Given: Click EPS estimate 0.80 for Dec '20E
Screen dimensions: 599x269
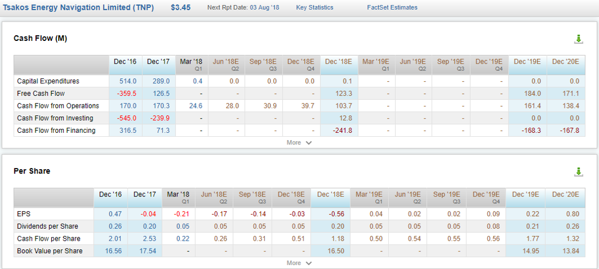Looking at the screenshot, I should click(x=573, y=214).
